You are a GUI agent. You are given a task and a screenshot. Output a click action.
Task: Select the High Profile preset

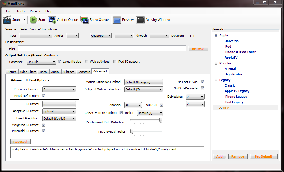233,74
